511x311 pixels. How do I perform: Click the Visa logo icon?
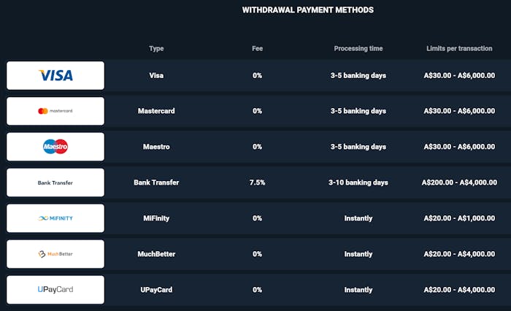(55, 75)
